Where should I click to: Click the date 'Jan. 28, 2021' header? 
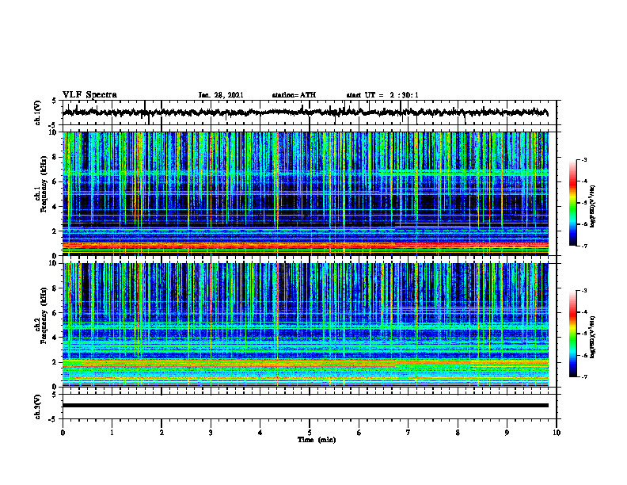click(x=221, y=95)
